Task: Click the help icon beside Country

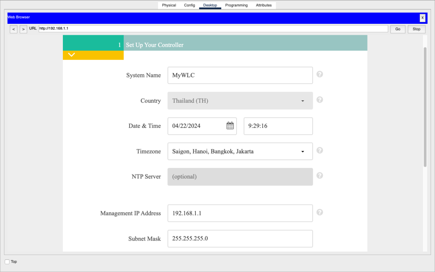Action: (319, 99)
